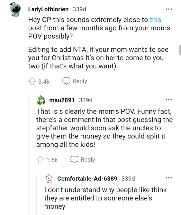Click the 1.6k vote count
The height and width of the screenshot is (215, 181).
[52, 160]
